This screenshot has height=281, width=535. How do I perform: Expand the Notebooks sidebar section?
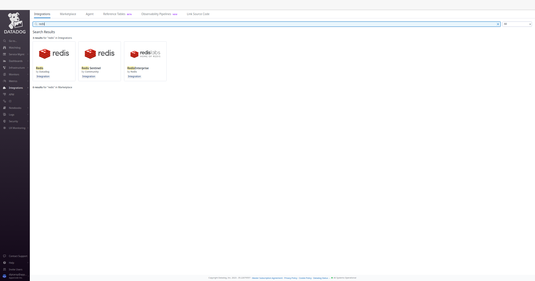(x=15, y=108)
